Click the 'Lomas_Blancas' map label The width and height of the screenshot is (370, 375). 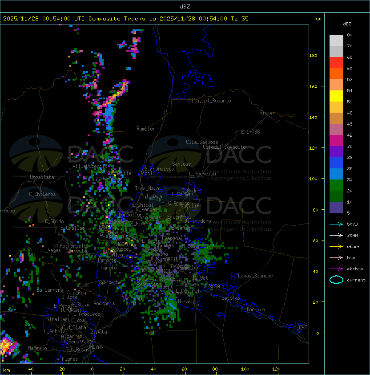[x=255, y=276]
